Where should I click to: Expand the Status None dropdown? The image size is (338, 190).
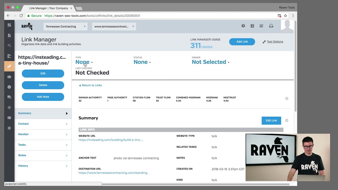tap(142, 62)
